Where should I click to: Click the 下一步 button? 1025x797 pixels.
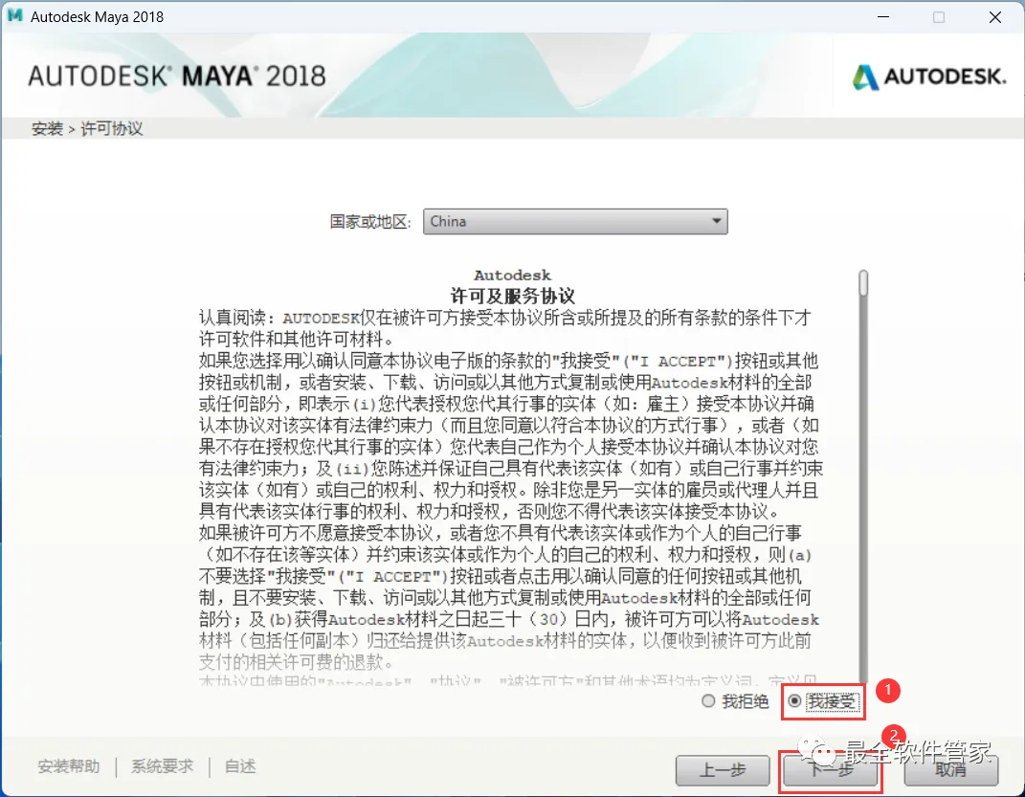830,771
